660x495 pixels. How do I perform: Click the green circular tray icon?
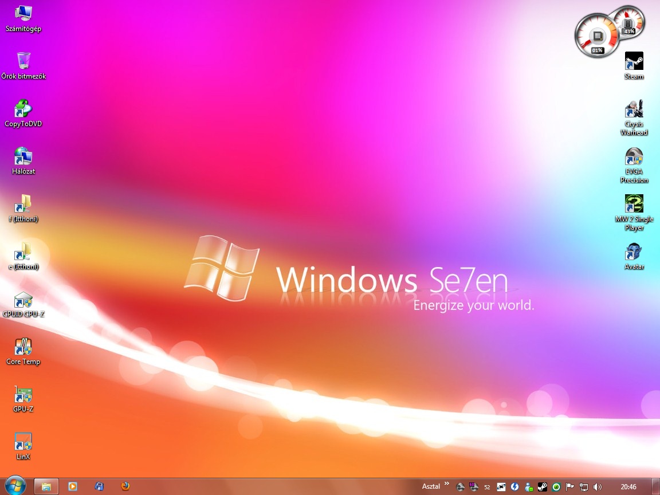coord(556,487)
